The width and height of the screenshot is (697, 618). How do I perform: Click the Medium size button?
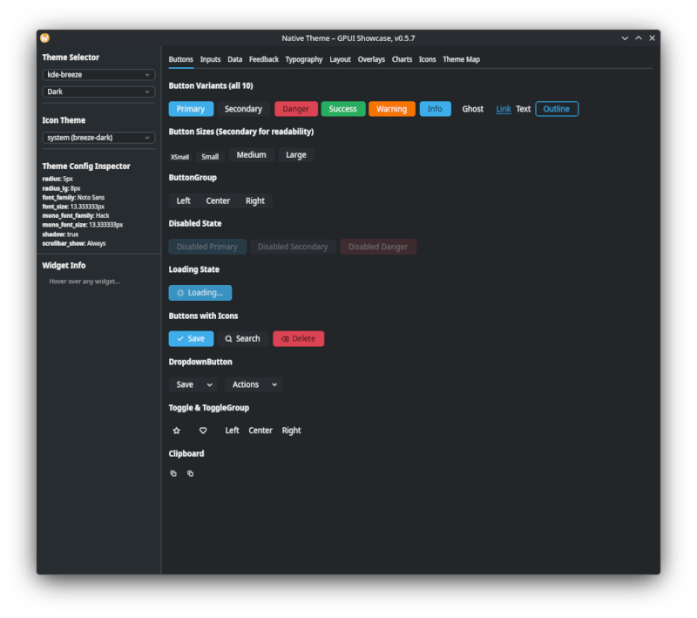tap(252, 155)
